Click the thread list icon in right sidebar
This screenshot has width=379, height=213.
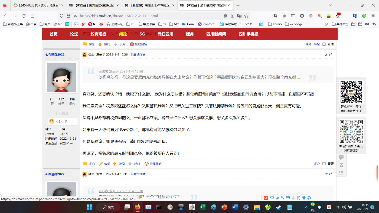(341, 173)
